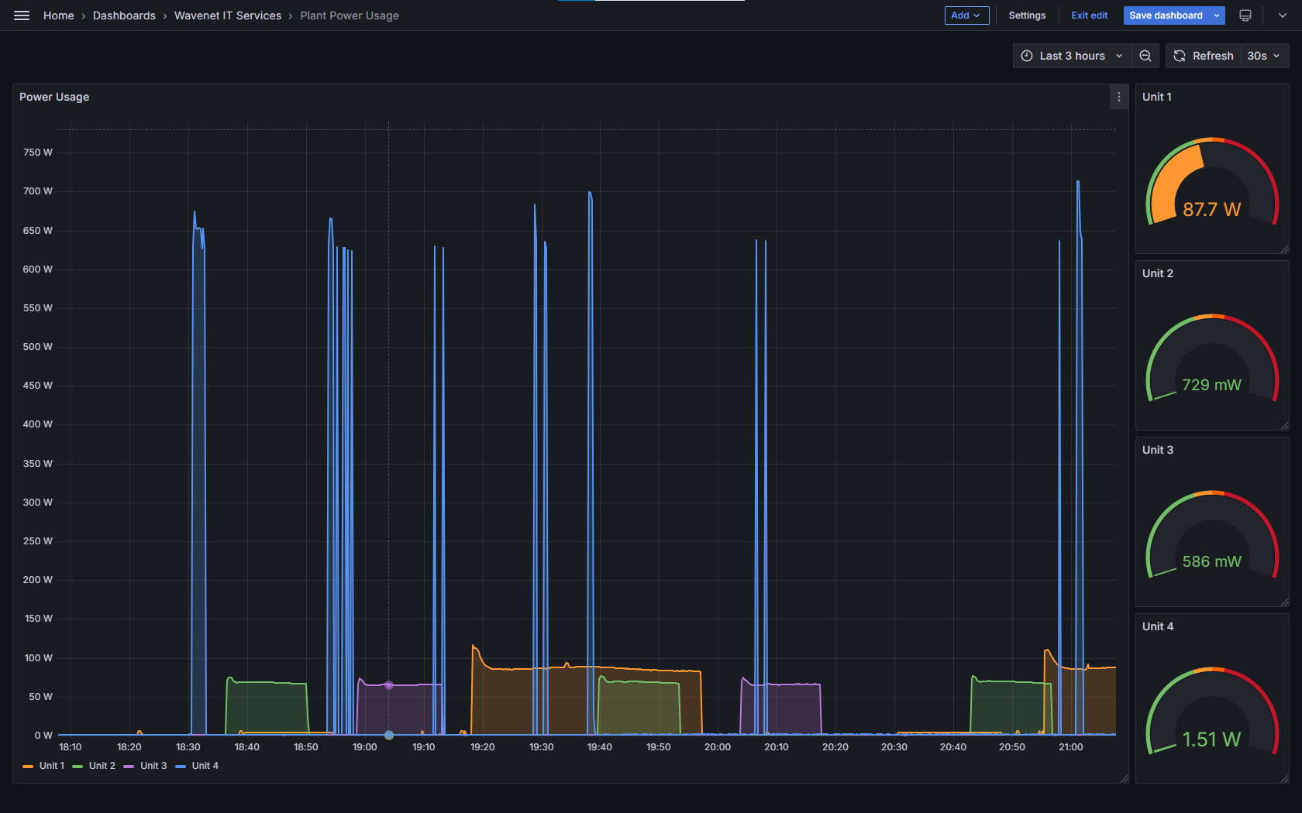Toggle Unit 2 series in legend

(102, 766)
